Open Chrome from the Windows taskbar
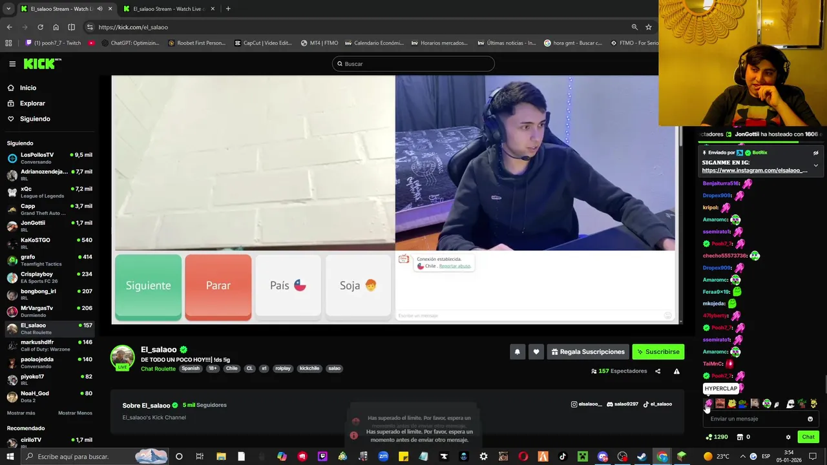The image size is (827, 465). (x=662, y=457)
